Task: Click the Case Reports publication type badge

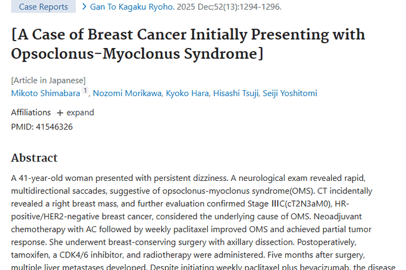Action: tap(43, 7)
